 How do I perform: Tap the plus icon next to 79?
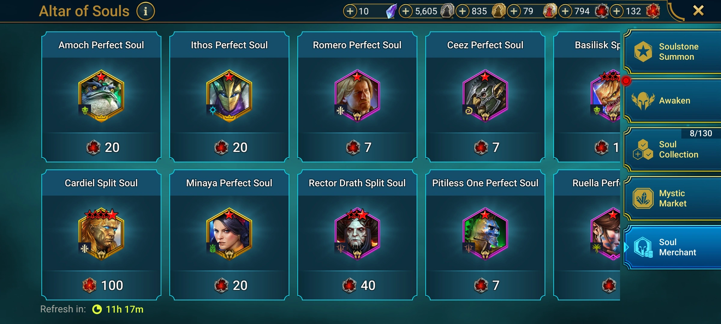514,11
